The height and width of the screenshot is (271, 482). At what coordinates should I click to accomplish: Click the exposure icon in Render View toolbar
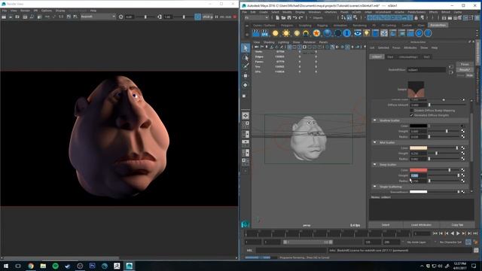[x=120, y=17]
